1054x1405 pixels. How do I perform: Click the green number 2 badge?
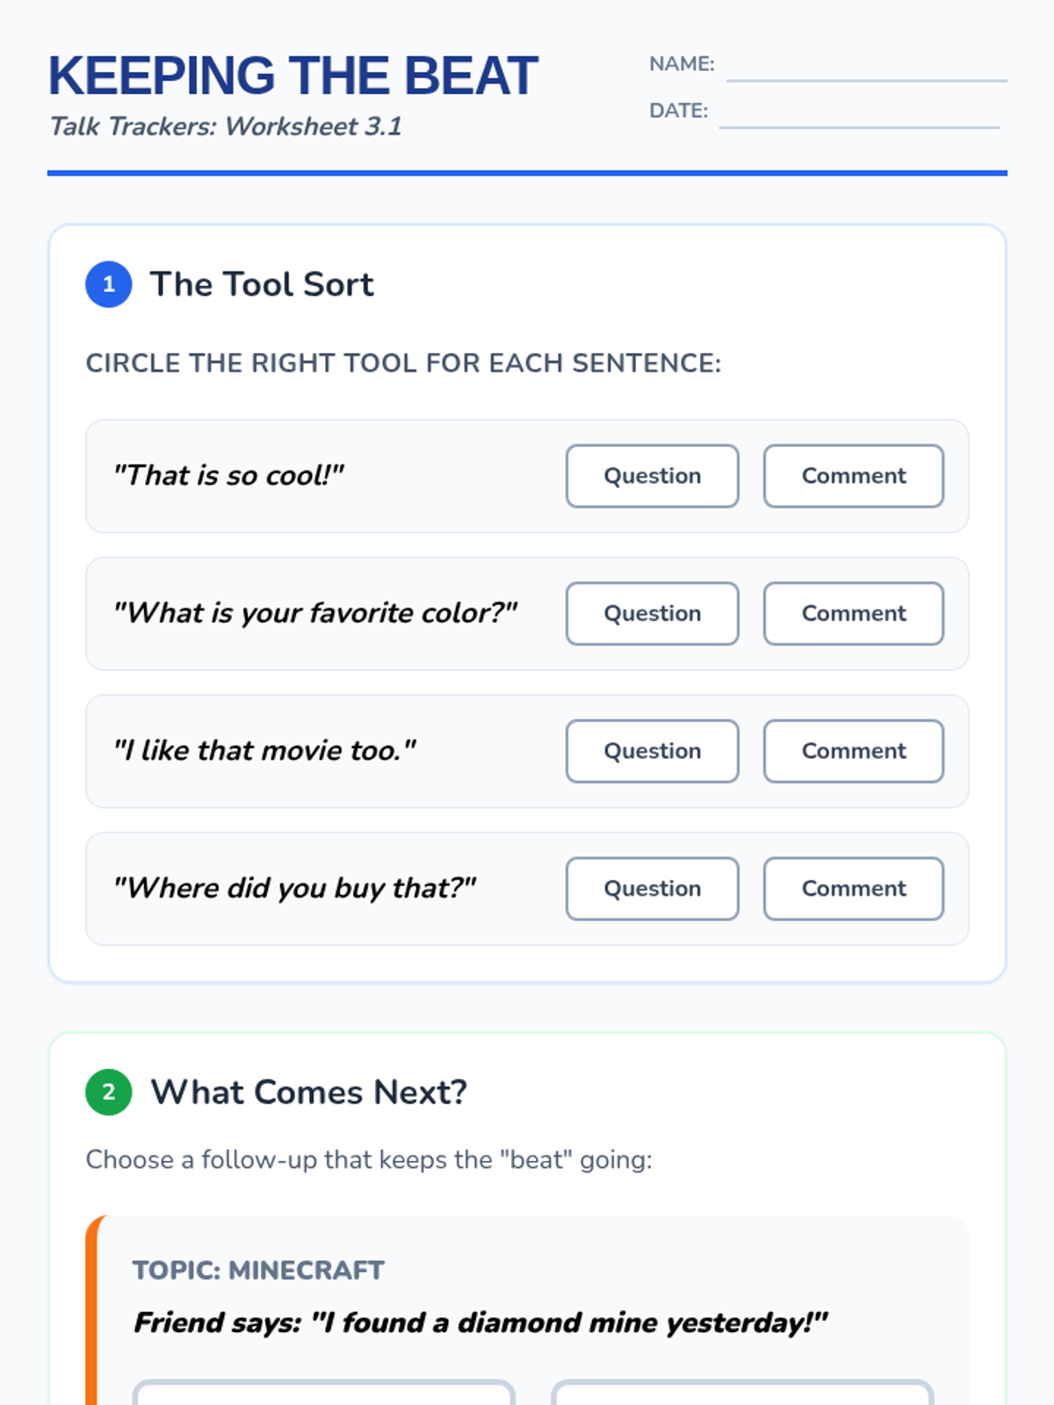(x=109, y=1092)
